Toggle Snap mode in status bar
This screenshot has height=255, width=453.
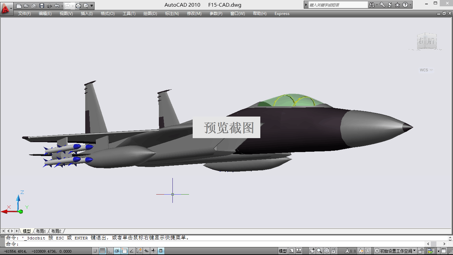(95, 251)
